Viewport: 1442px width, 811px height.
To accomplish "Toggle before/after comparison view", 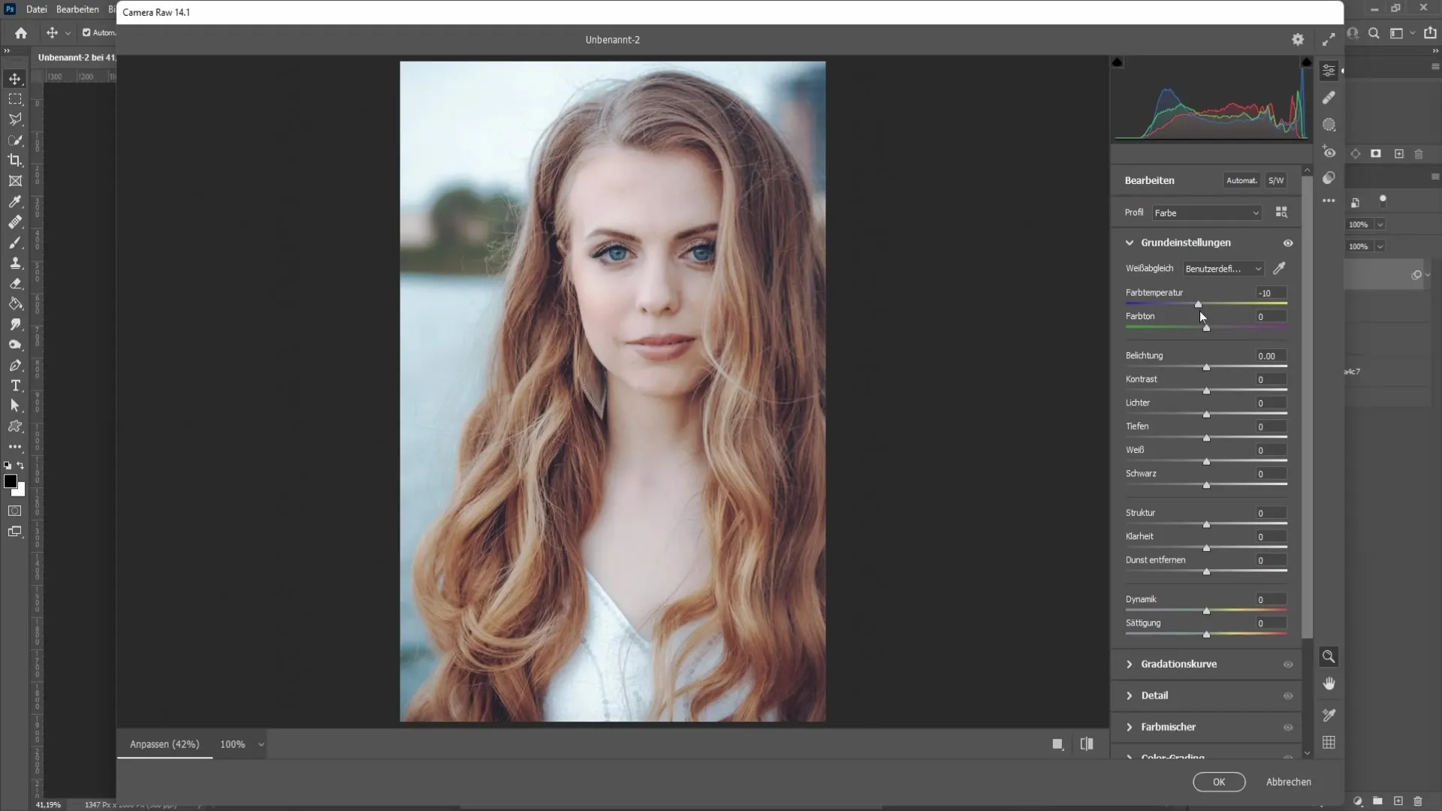I will (1087, 744).
